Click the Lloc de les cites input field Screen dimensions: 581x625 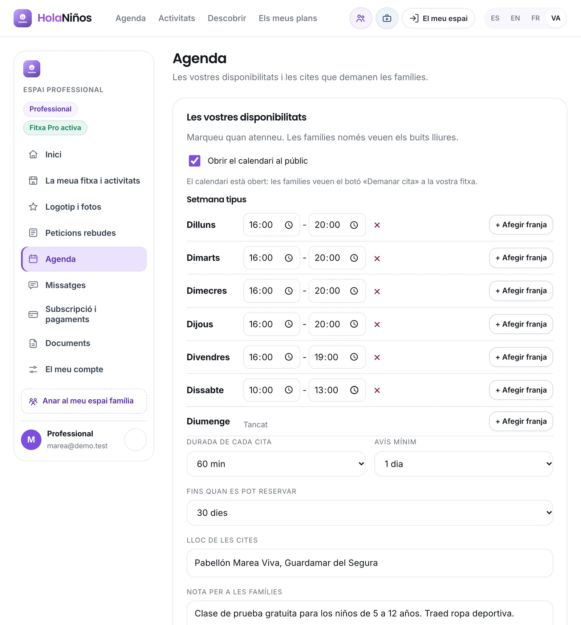370,563
